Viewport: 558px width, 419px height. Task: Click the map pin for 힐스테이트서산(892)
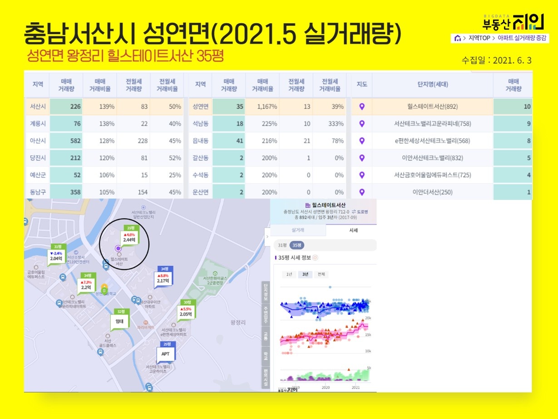click(x=362, y=107)
